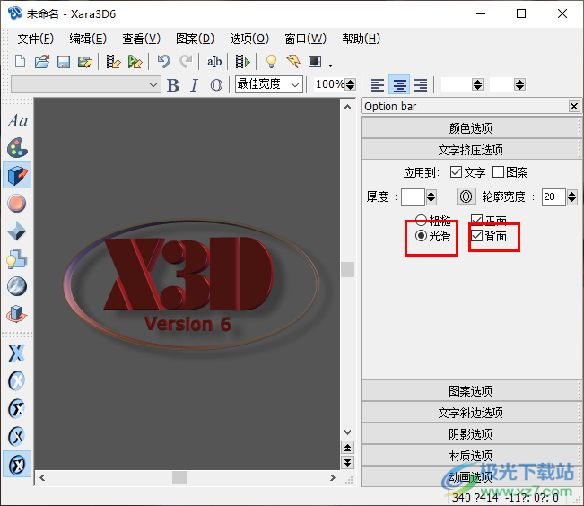This screenshot has width=584, height=506.
Task: Select the Aa text options tool
Action: [18, 121]
